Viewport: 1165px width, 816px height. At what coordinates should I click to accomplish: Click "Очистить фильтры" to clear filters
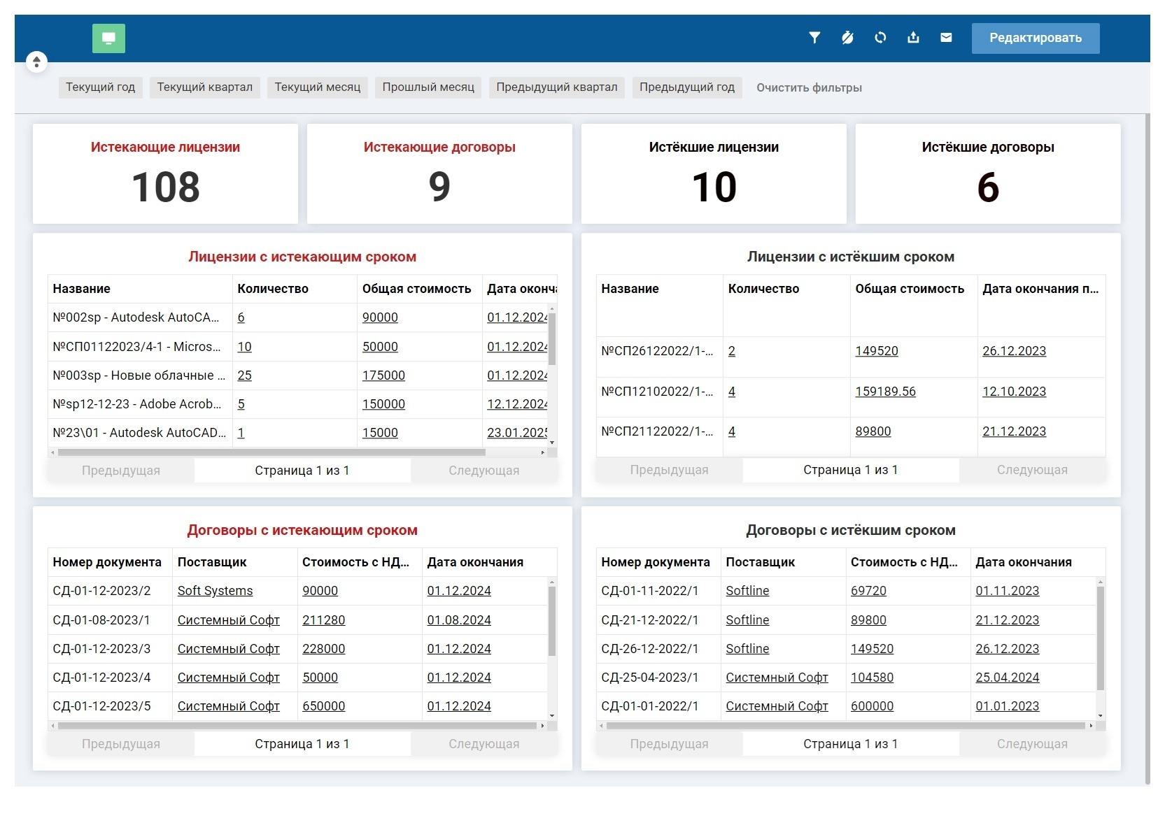click(x=808, y=87)
